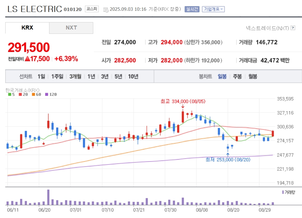Click the 봉차트 label

point(205,77)
